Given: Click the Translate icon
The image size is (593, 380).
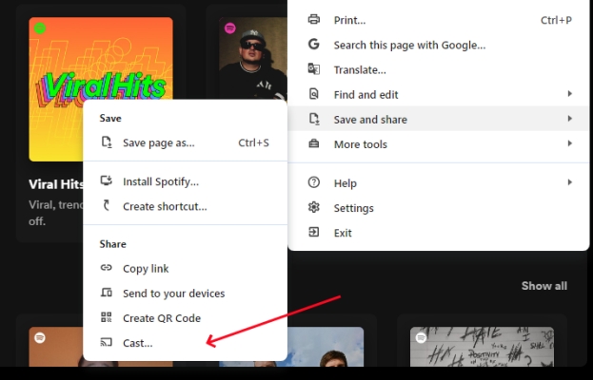Looking at the screenshot, I should (314, 69).
